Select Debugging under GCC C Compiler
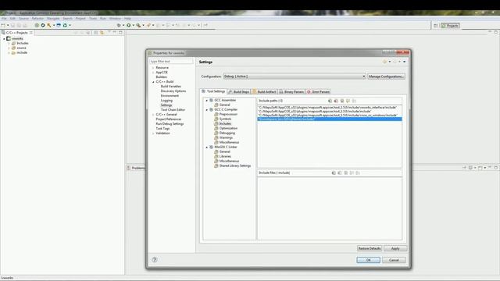The width and height of the screenshot is (500, 281). point(227,133)
